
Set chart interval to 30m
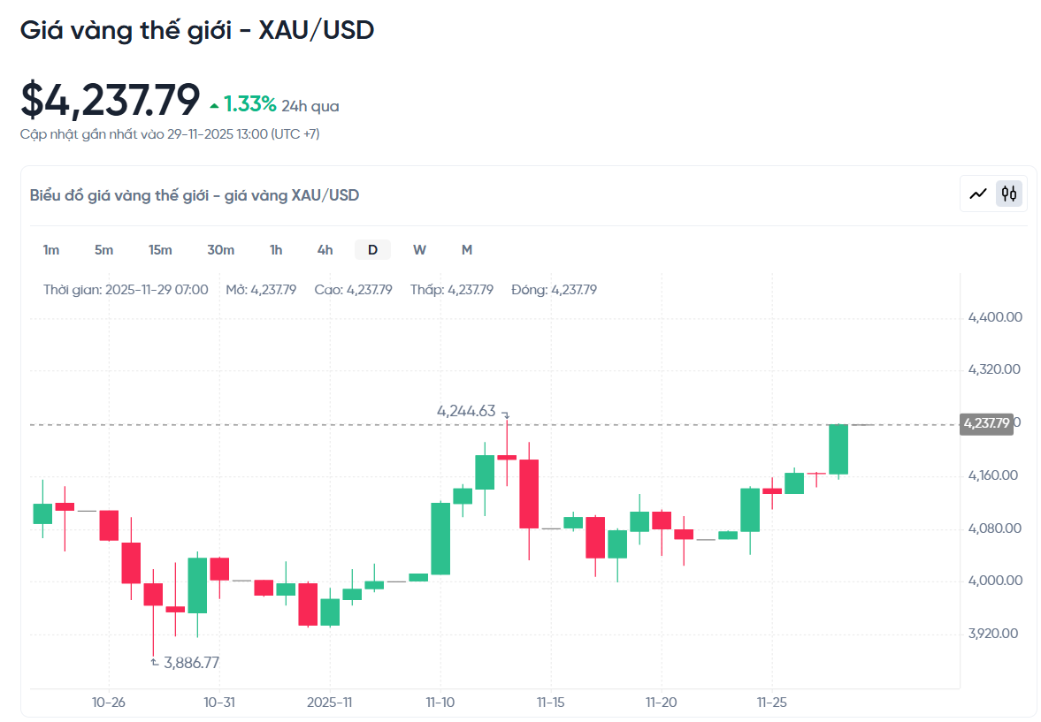[x=220, y=250]
